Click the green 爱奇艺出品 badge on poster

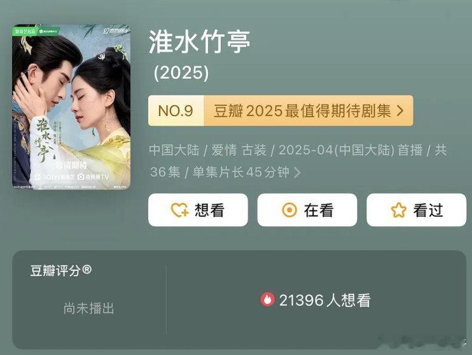coord(25,31)
